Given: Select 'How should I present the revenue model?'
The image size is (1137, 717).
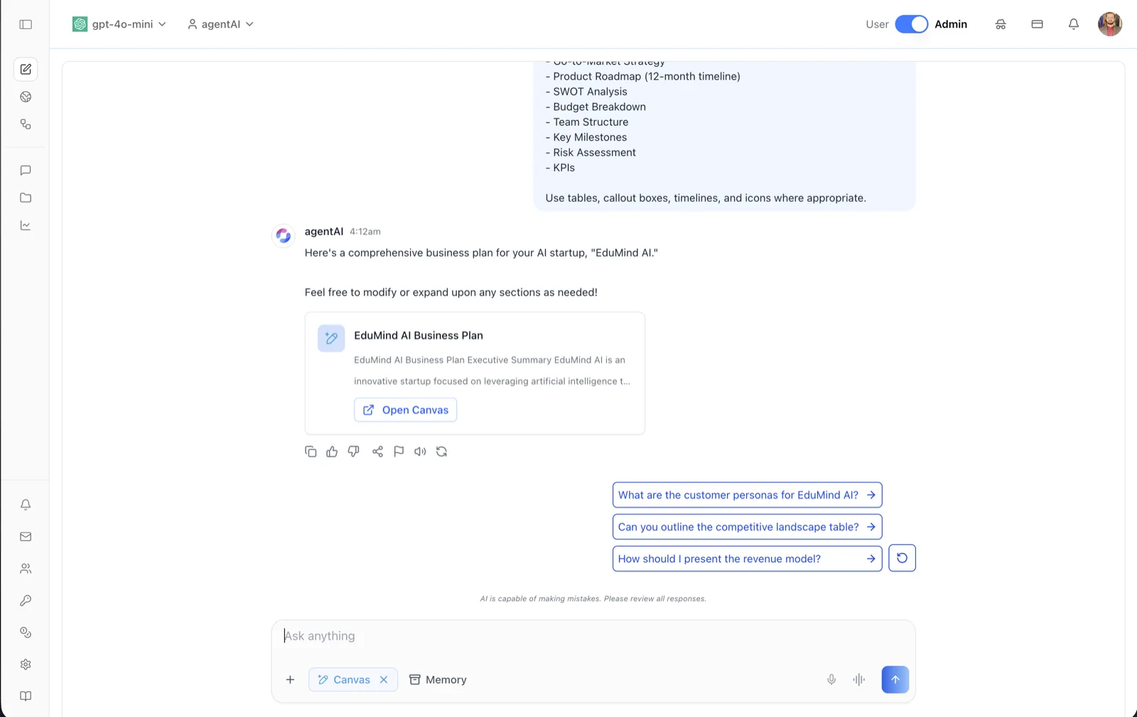Looking at the screenshot, I should [747, 559].
